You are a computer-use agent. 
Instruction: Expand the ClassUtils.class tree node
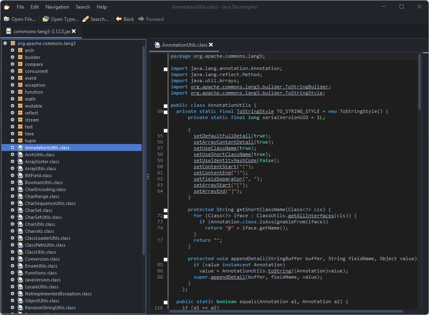13,252
